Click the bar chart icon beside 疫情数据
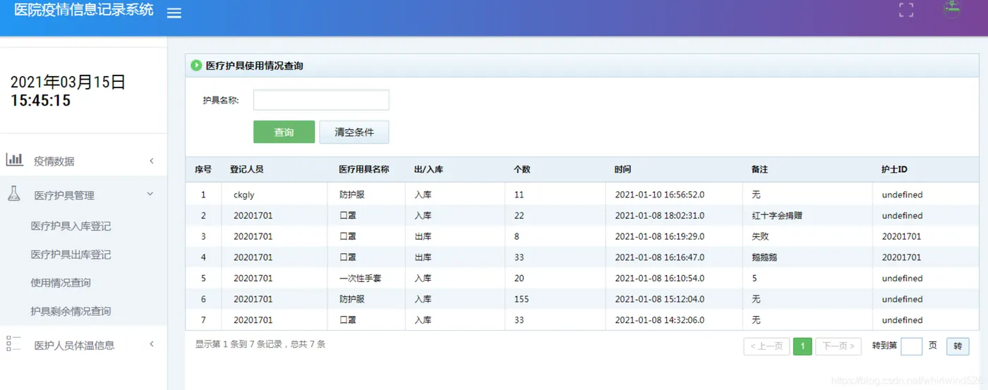The width and height of the screenshot is (988, 390). click(x=14, y=159)
